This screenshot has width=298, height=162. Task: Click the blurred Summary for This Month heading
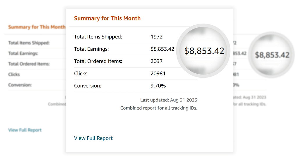tap(37, 27)
